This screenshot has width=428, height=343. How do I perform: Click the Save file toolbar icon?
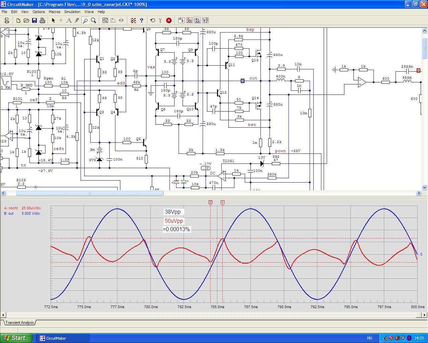pos(34,20)
